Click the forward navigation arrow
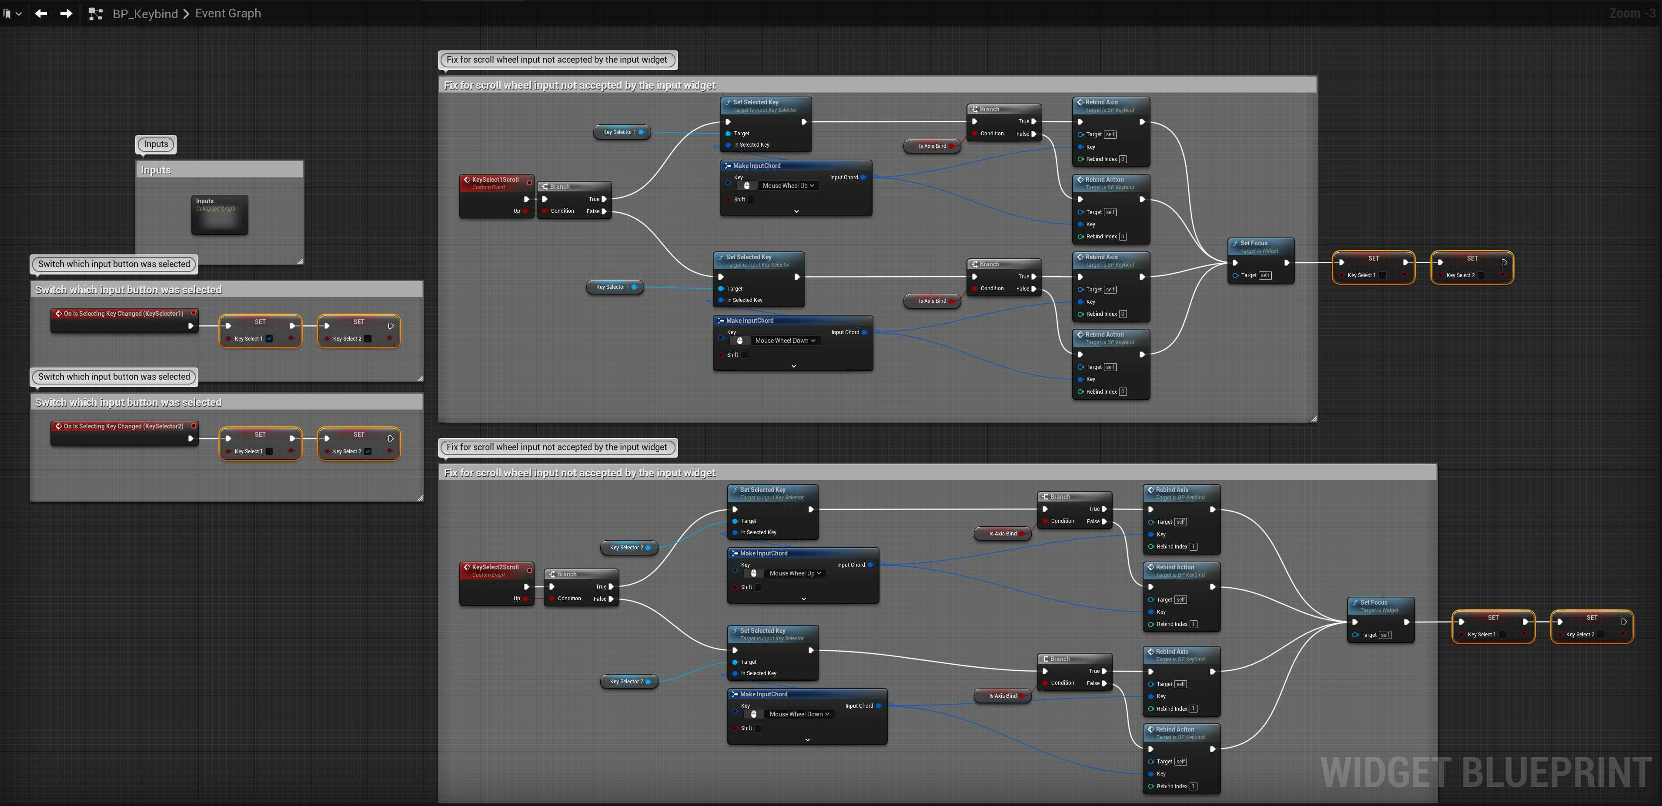The width and height of the screenshot is (1662, 806). 66,13
